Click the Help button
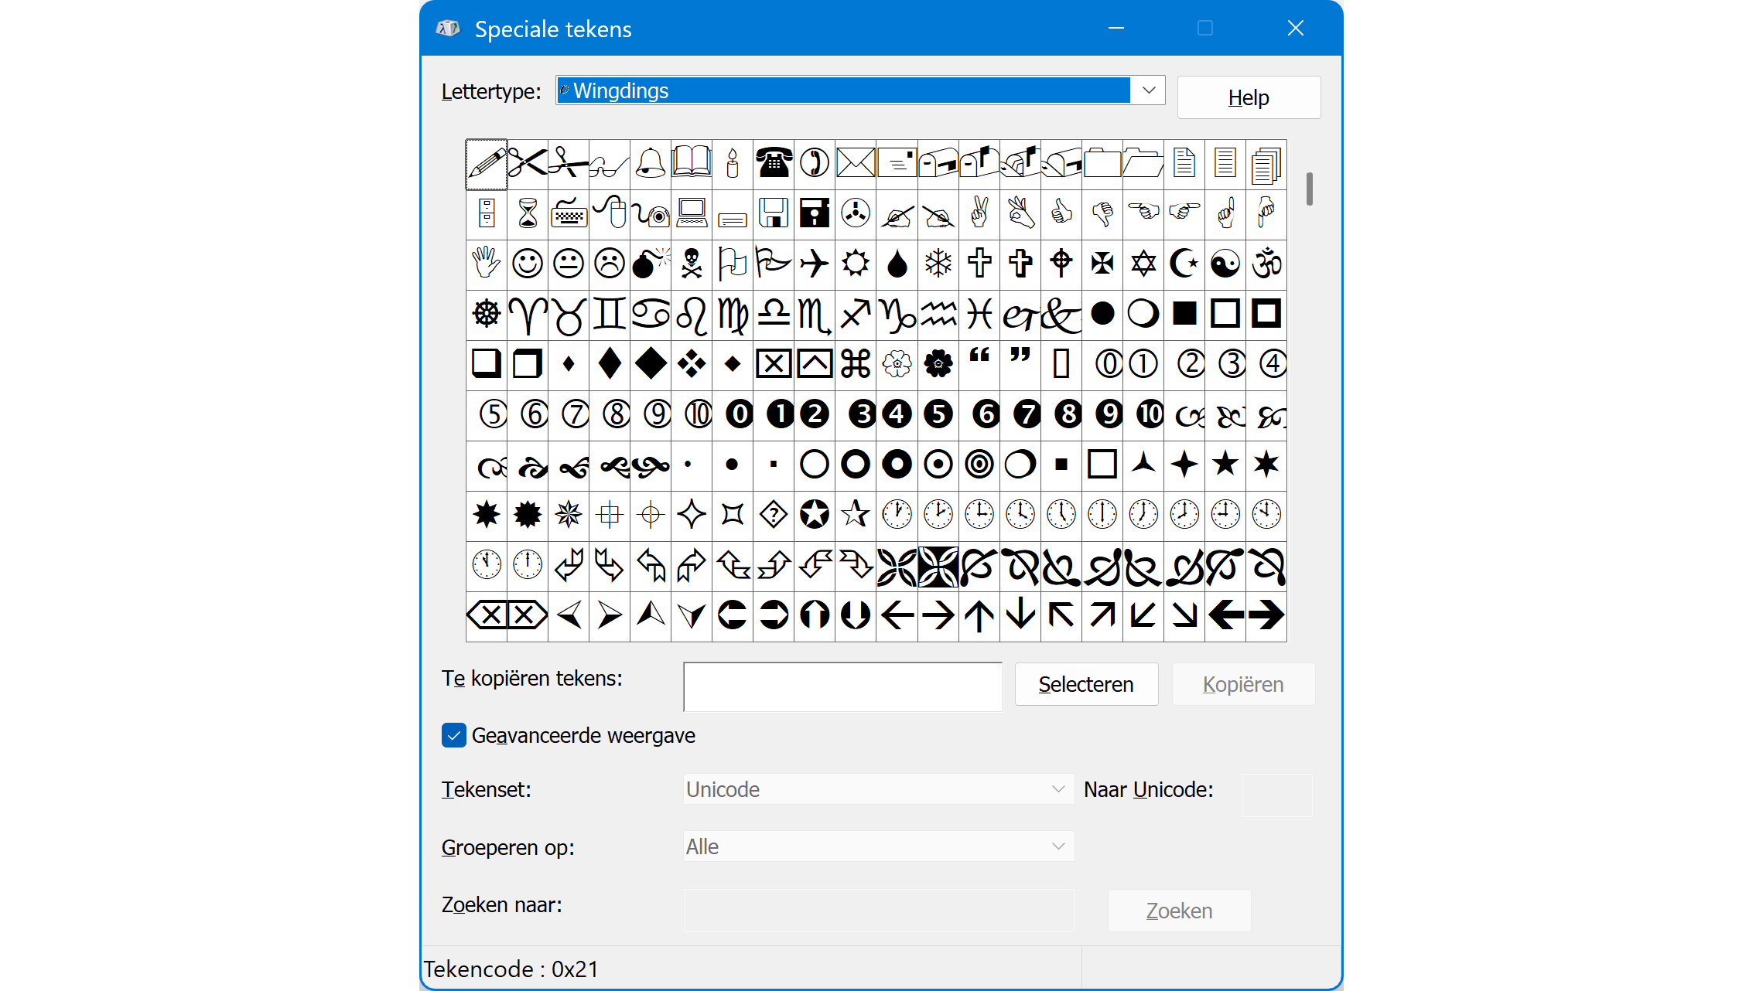This screenshot has height=991, width=1763. [x=1249, y=97]
